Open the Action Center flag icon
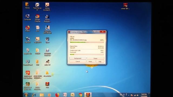 (132, 95)
